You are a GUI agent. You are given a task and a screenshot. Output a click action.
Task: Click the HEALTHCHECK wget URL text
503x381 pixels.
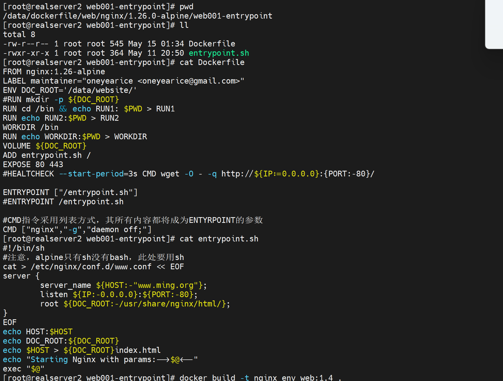297,174
